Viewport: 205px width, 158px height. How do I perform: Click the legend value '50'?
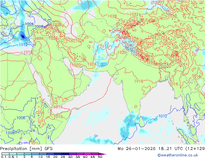tap(100, 157)
